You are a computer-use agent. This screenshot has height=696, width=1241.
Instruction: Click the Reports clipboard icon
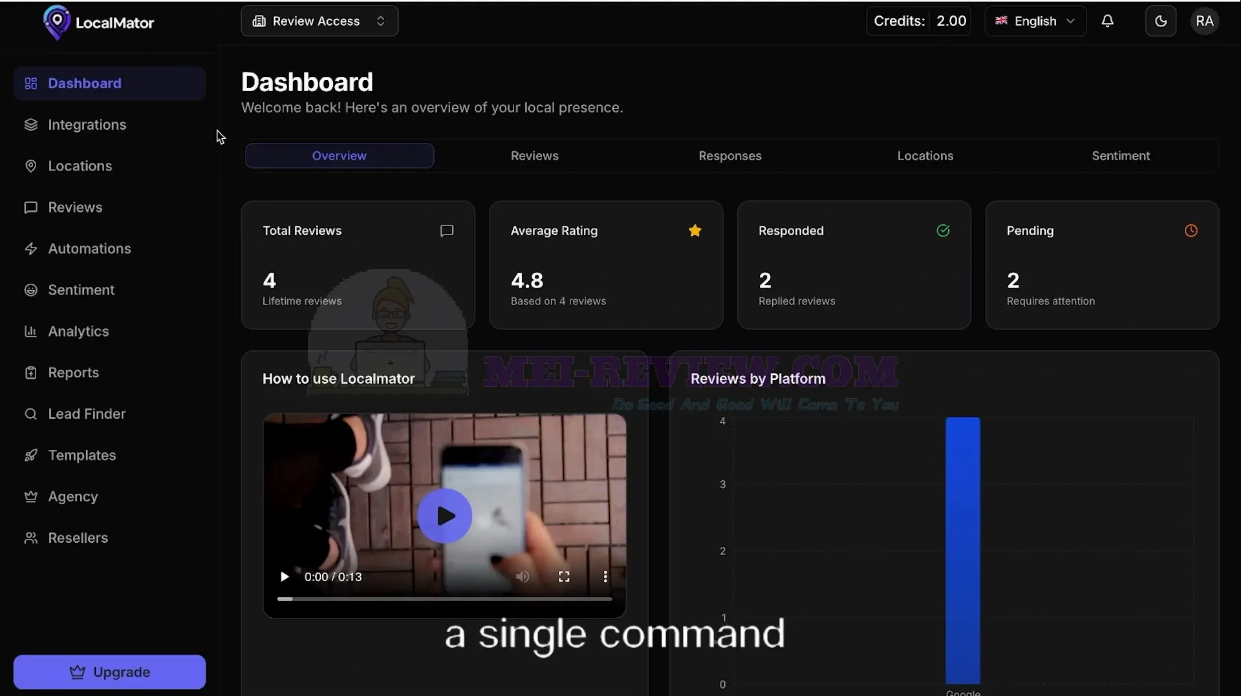[30, 373]
